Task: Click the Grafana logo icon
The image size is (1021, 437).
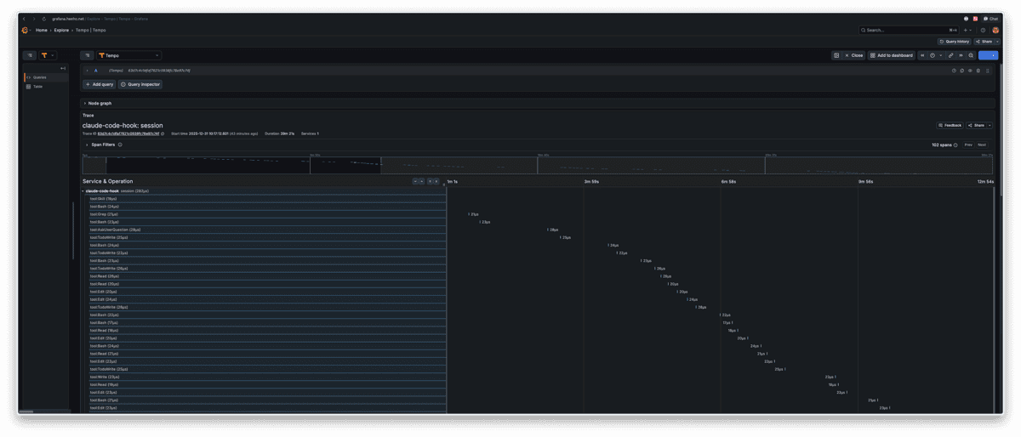Action: pyautogui.click(x=25, y=30)
